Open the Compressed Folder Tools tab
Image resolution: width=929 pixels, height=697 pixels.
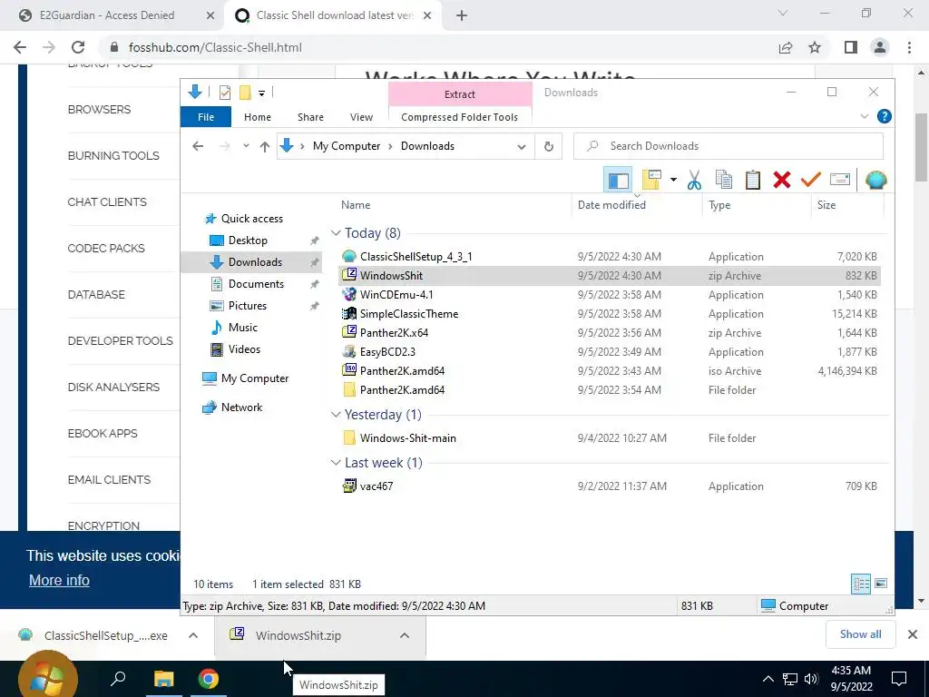(x=459, y=117)
